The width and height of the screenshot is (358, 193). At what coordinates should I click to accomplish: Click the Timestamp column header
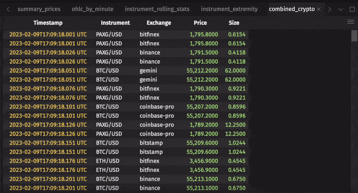pos(49,23)
